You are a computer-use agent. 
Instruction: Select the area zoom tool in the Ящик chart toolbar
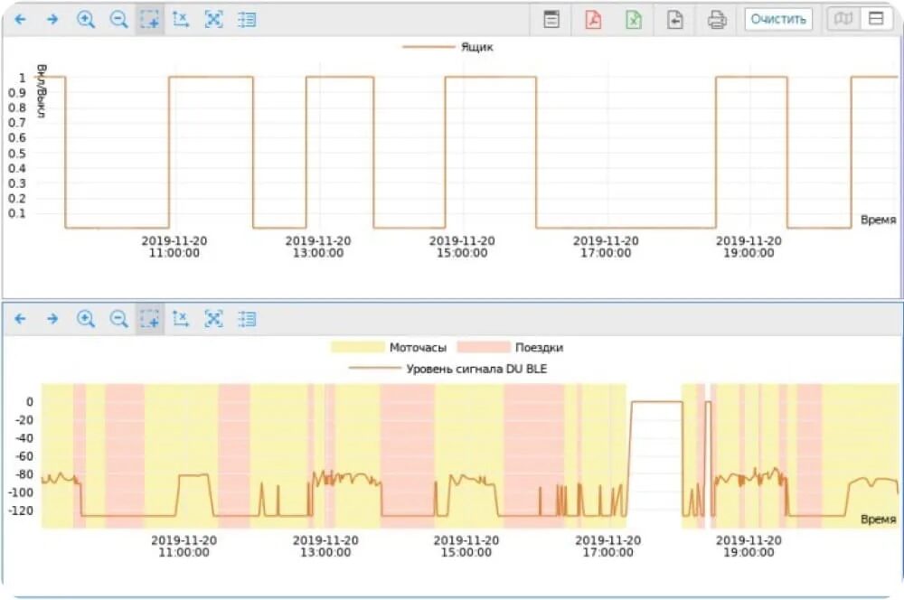coord(150,19)
